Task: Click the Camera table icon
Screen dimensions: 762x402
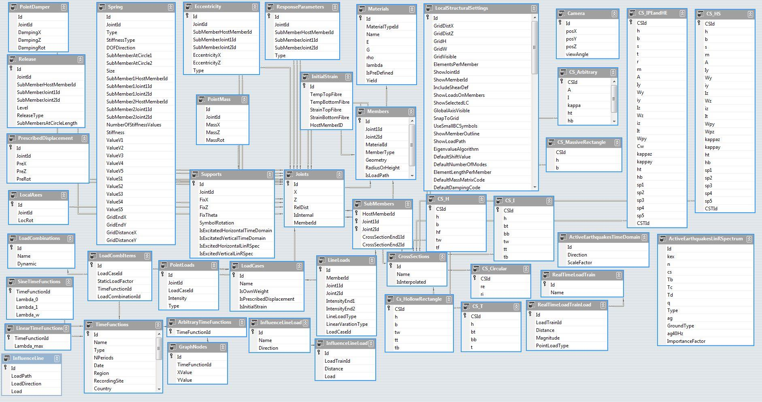Action: pyautogui.click(x=562, y=14)
